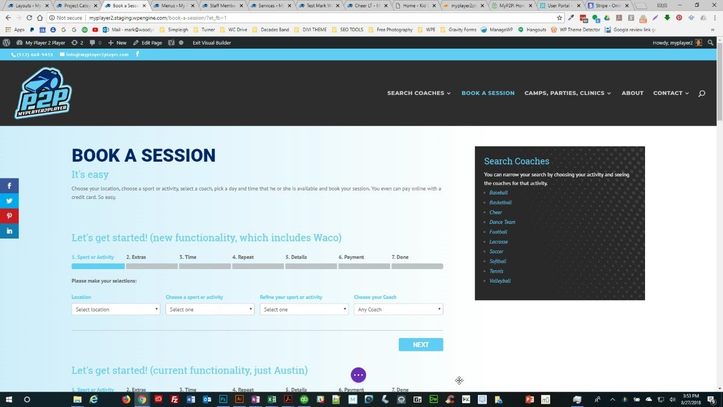
Task: Share page via LinkedIn side button
Action: (9, 231)
